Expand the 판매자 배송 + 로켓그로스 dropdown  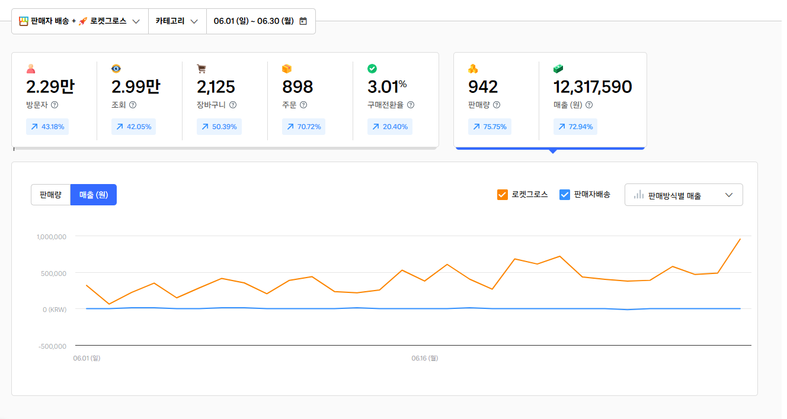[x=80, y=21]
